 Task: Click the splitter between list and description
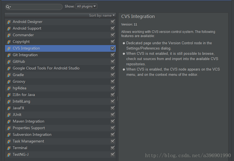click(x=117, y=98)
